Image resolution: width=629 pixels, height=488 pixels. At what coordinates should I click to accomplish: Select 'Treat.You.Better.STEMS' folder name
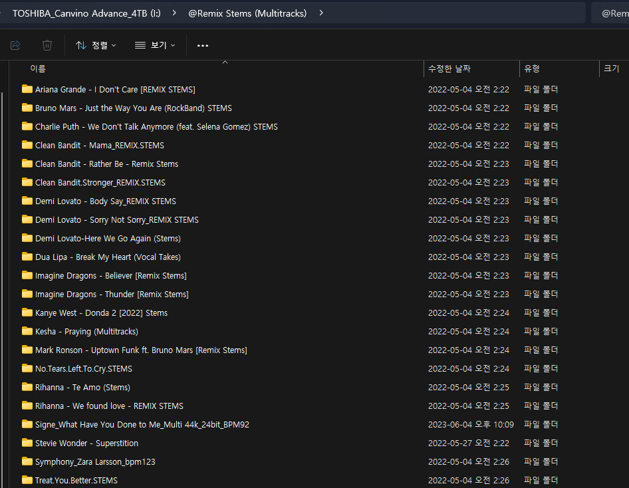pyautogui.click(x=76, y=481)
